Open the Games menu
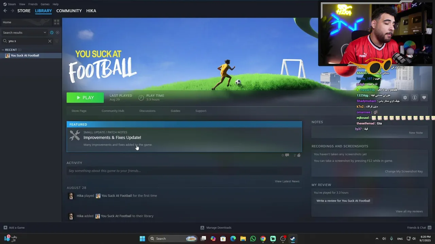Viewport: 435px width, 244px height. tap(45, 4)
